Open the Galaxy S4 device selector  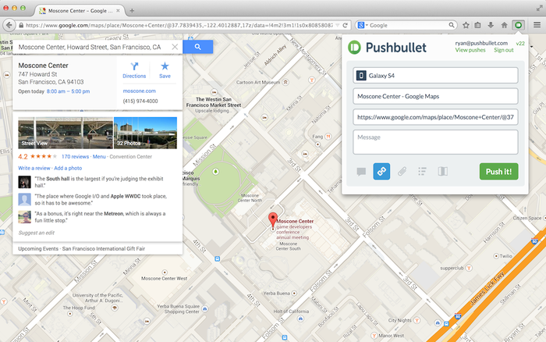click(435, 75)
